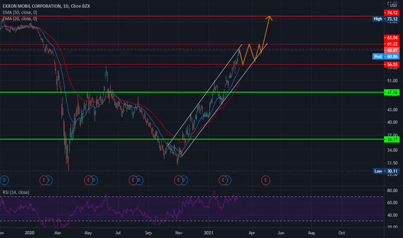This screenshot has width=403, height=238.
Task: Click the Apr label on time axis
Action: (x=252, y=233)
